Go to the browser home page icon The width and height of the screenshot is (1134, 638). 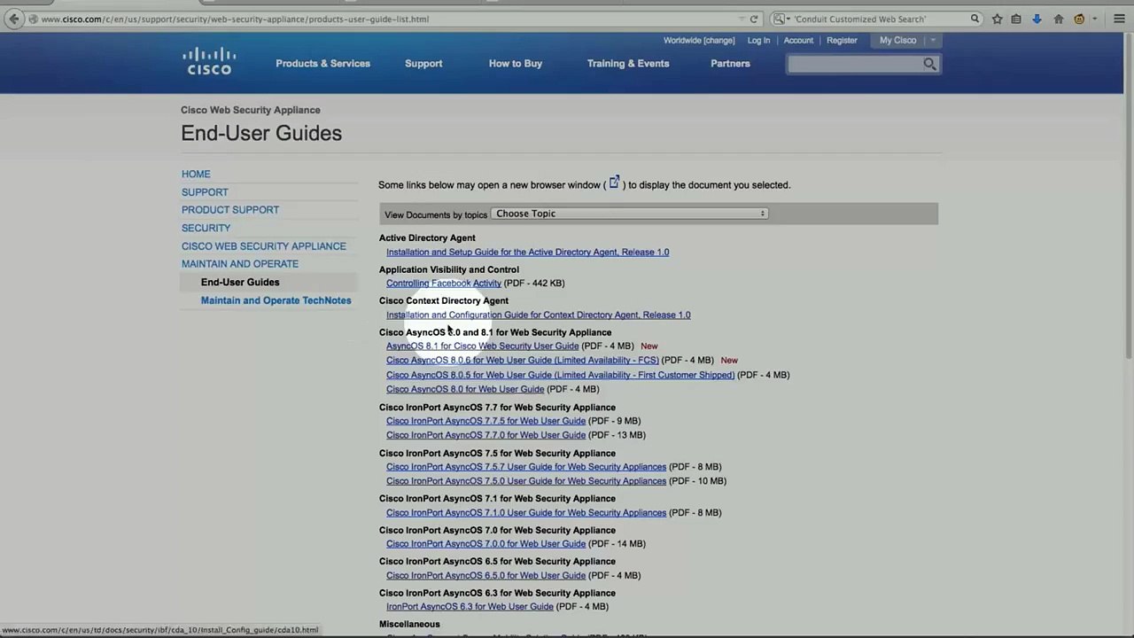click(1058, 19)
